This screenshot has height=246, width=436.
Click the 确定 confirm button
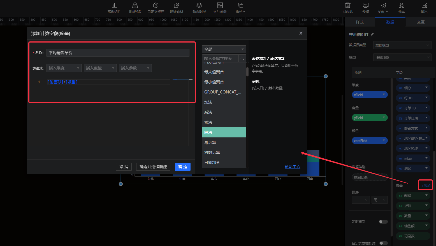click(x=182, y=167)
